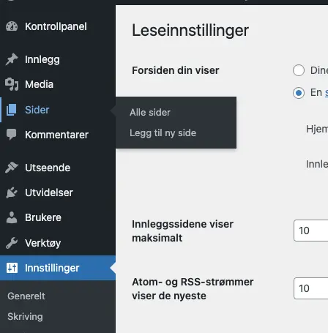
Task: Click the Atom- og RSS-strømmer count field
Action: (311, 288)
